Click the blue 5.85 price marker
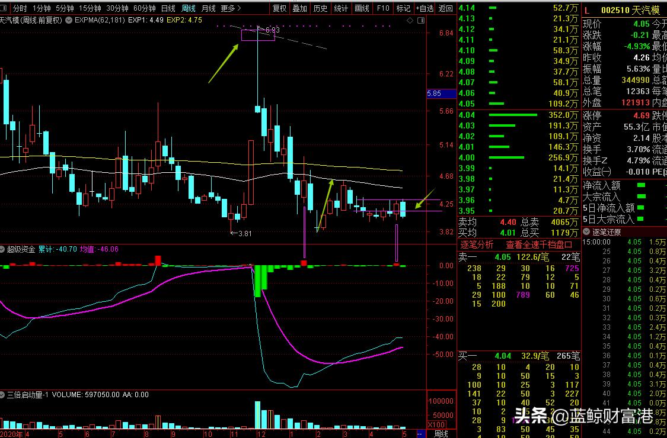Screen dimensions: 667x438 434,94
